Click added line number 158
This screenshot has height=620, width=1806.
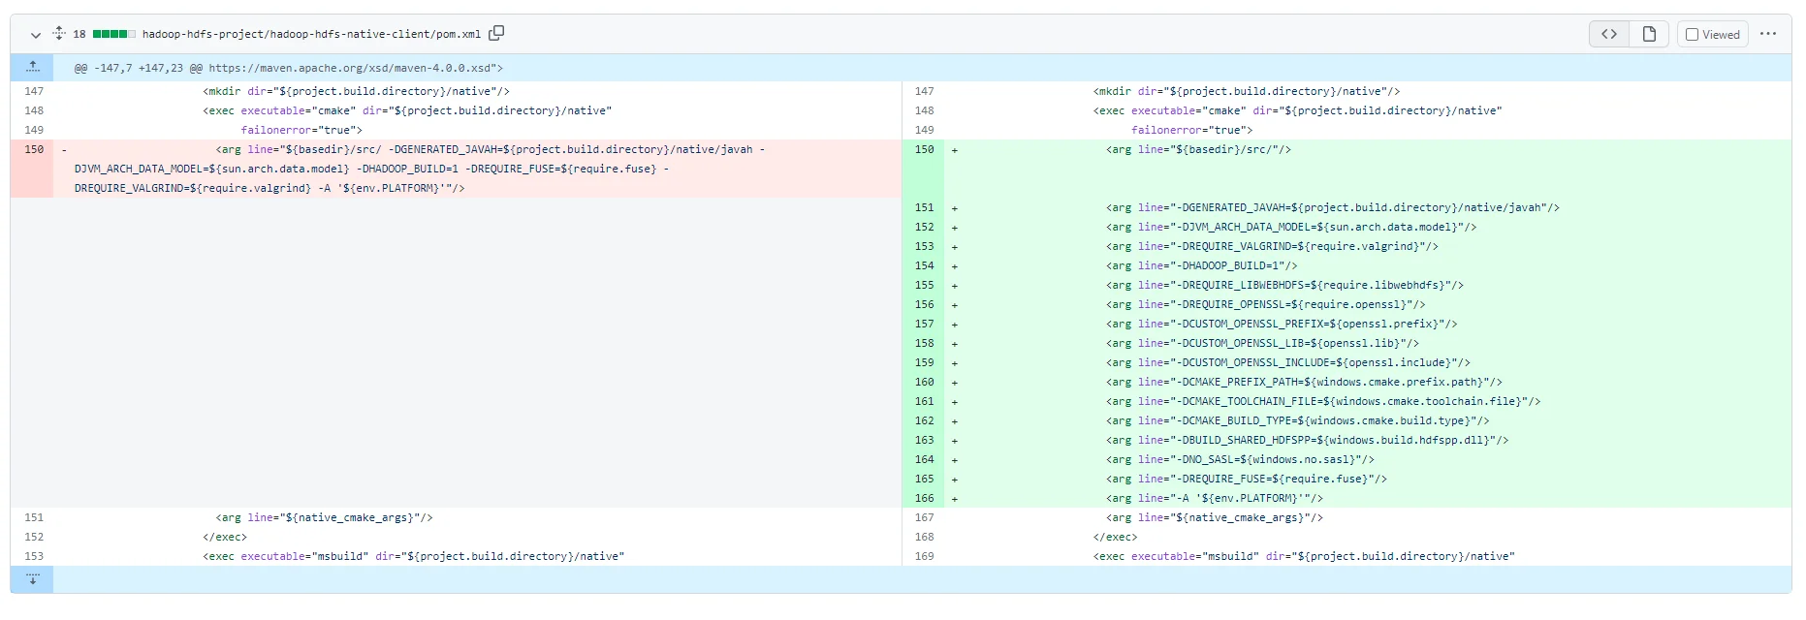coord(924,343)
